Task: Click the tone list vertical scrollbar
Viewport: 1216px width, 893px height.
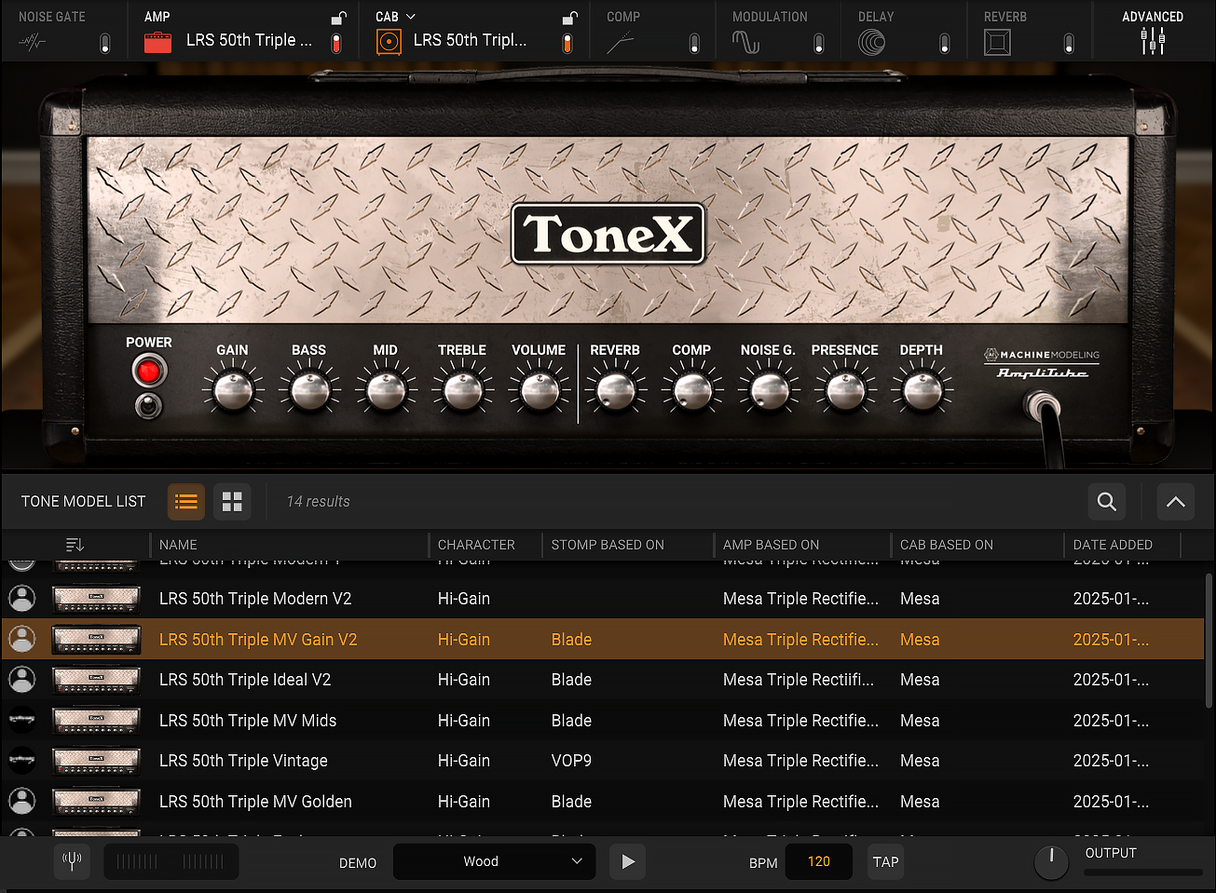Action: [1209, 641]
